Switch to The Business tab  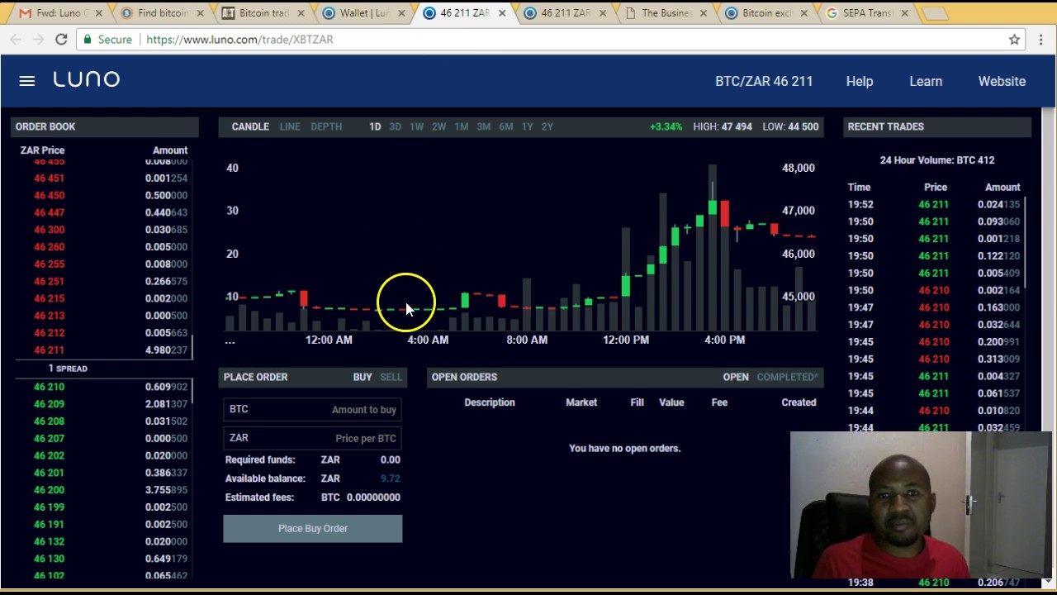[x=663, y=13]
